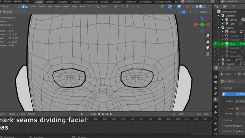Jump to the timeline end

point(111,114)
